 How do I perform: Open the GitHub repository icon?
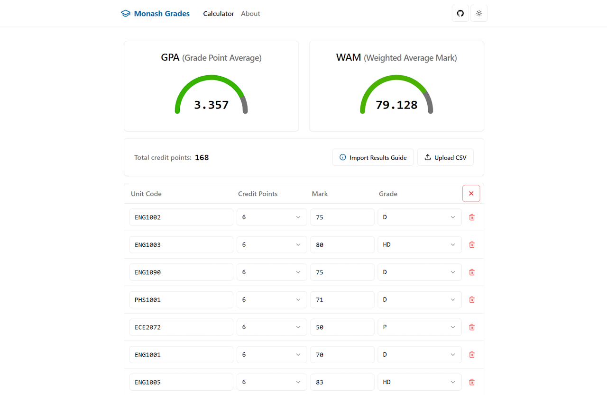tap(460, 13)
